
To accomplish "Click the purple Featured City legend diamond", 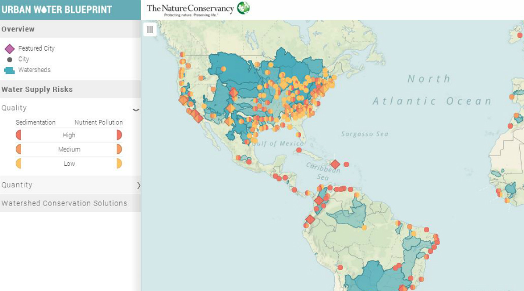I will [9, 49].
